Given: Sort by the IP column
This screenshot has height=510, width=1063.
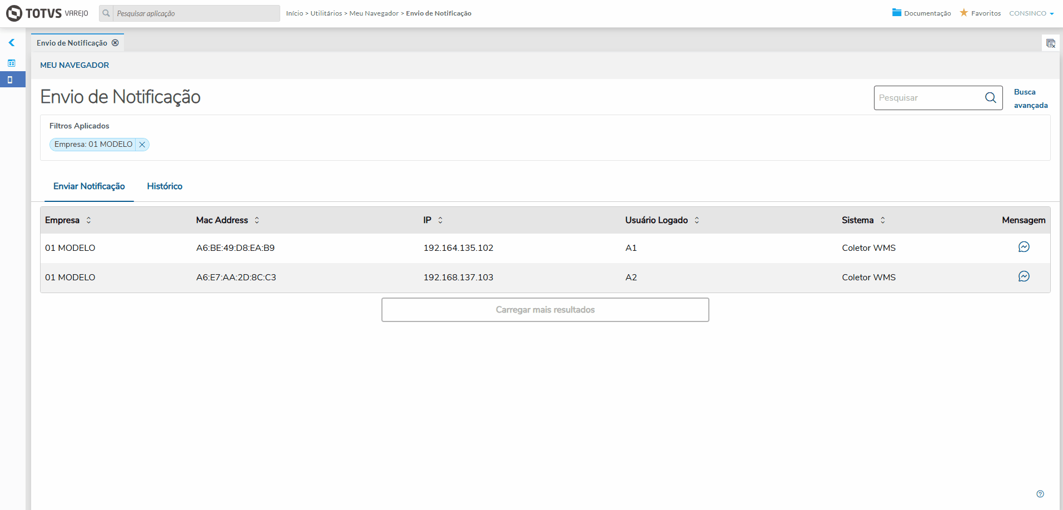Looking at the screenshot, I should pos(440,220).
